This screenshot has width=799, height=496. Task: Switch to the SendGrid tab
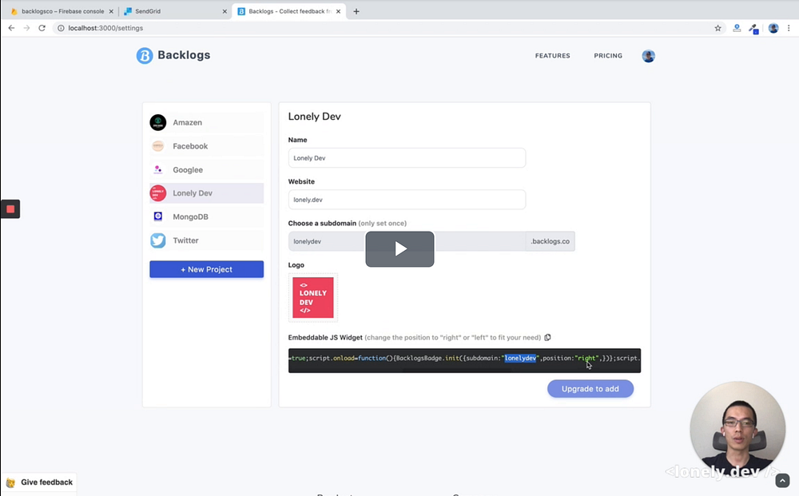(175, 11)
